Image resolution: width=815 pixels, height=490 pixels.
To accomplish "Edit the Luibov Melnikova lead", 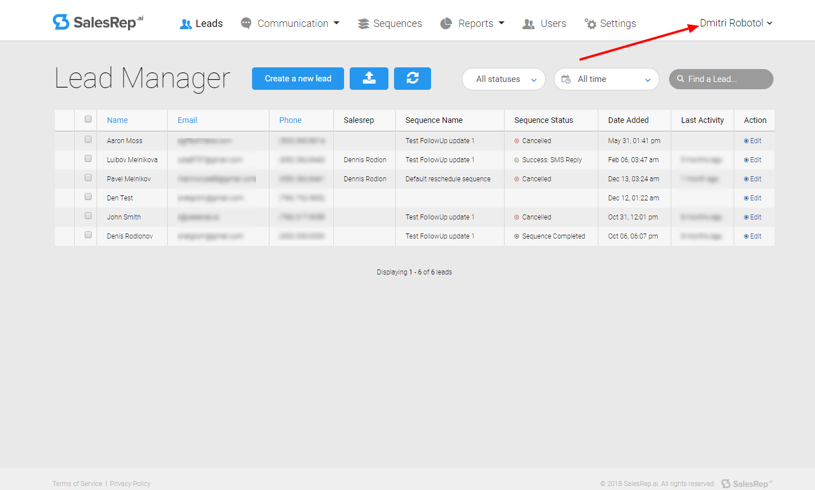I will click(x=753, y=160).
